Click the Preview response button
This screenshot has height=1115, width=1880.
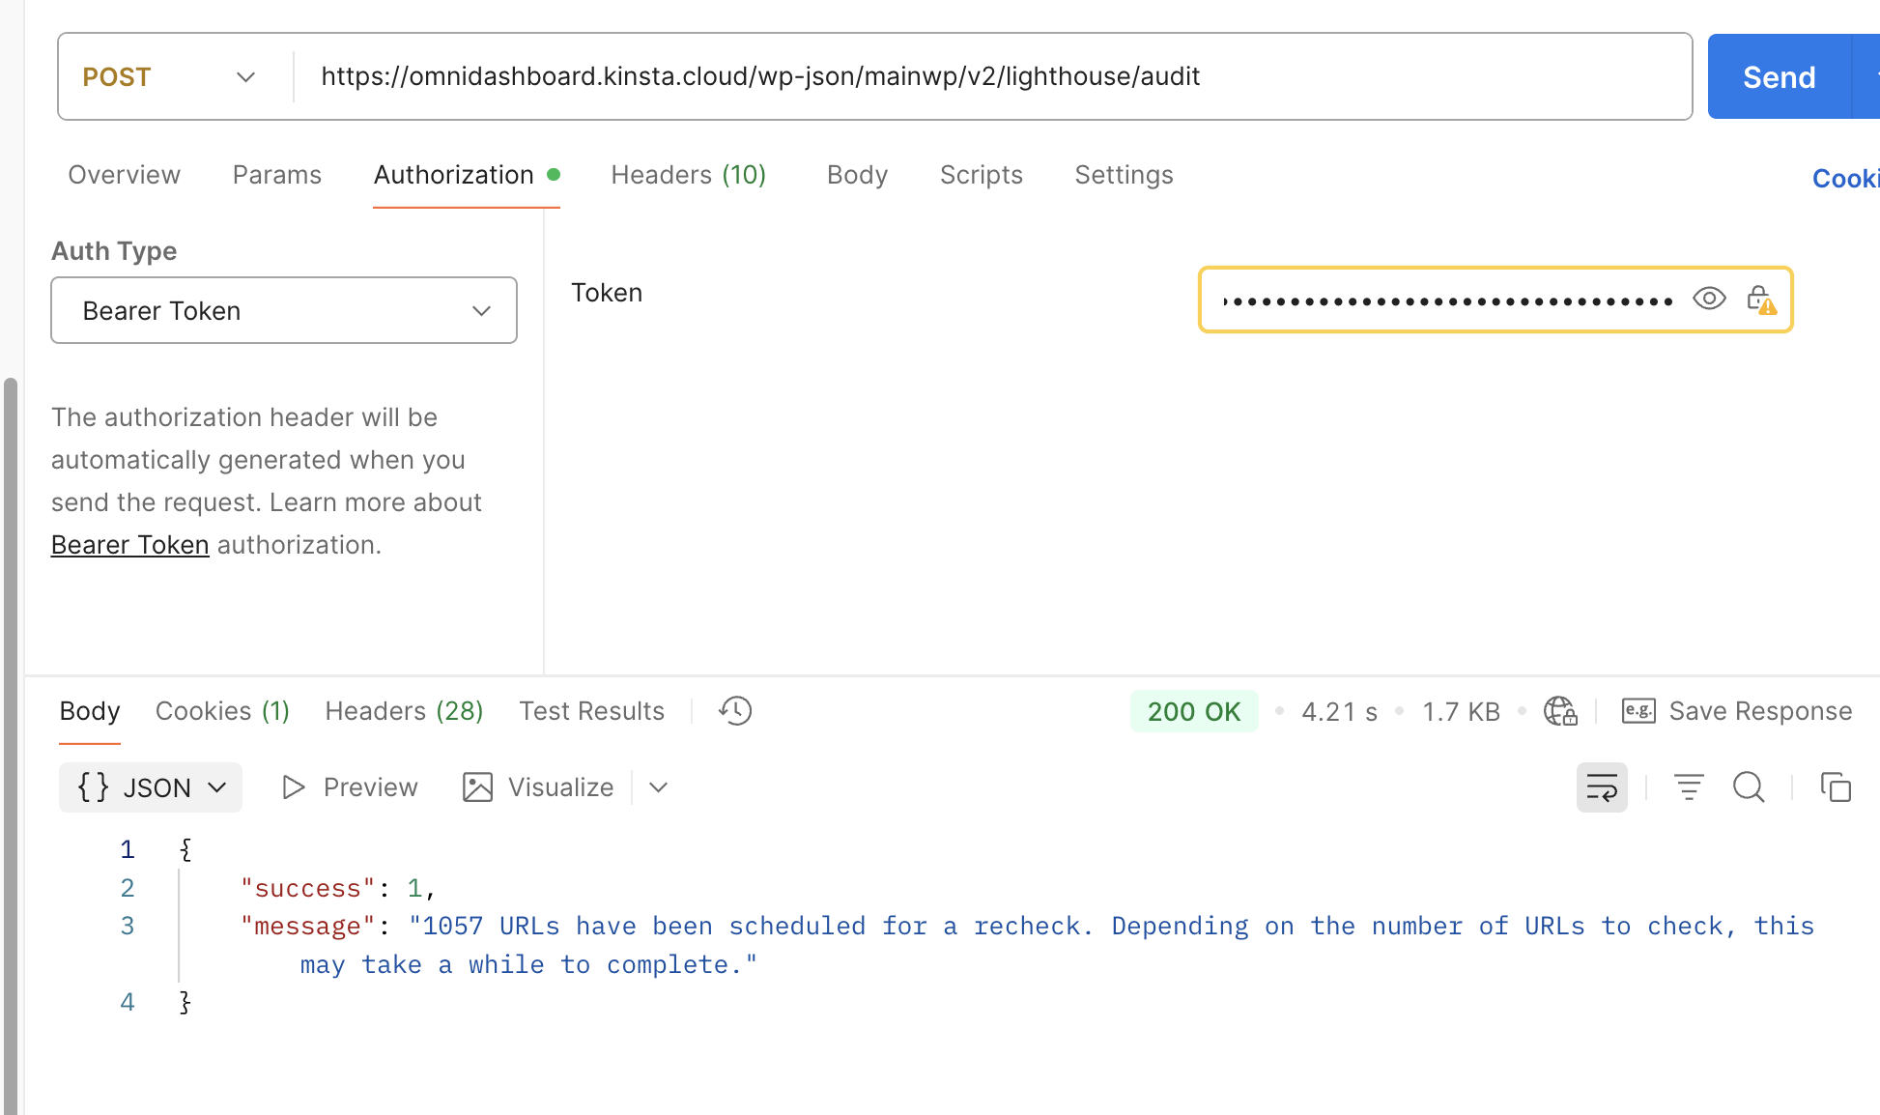click(350, 787)
